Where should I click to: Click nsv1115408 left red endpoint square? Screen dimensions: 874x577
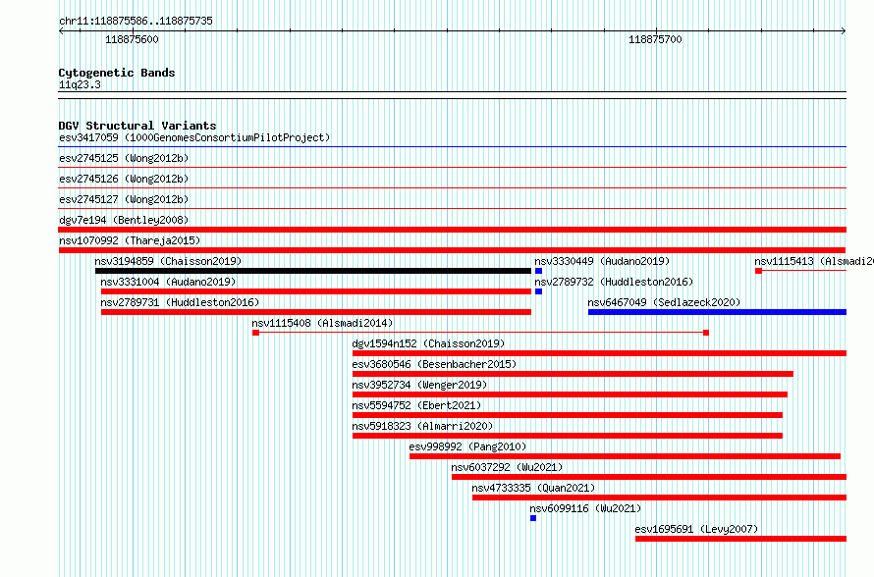256,333
